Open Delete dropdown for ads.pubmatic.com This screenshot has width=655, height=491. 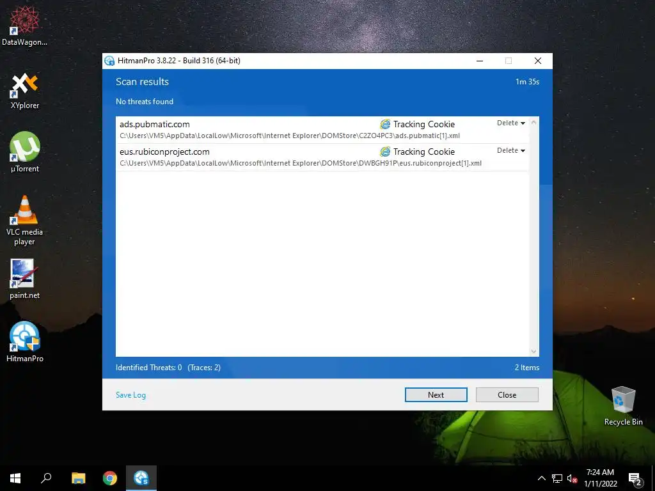(x=511, y=123)
